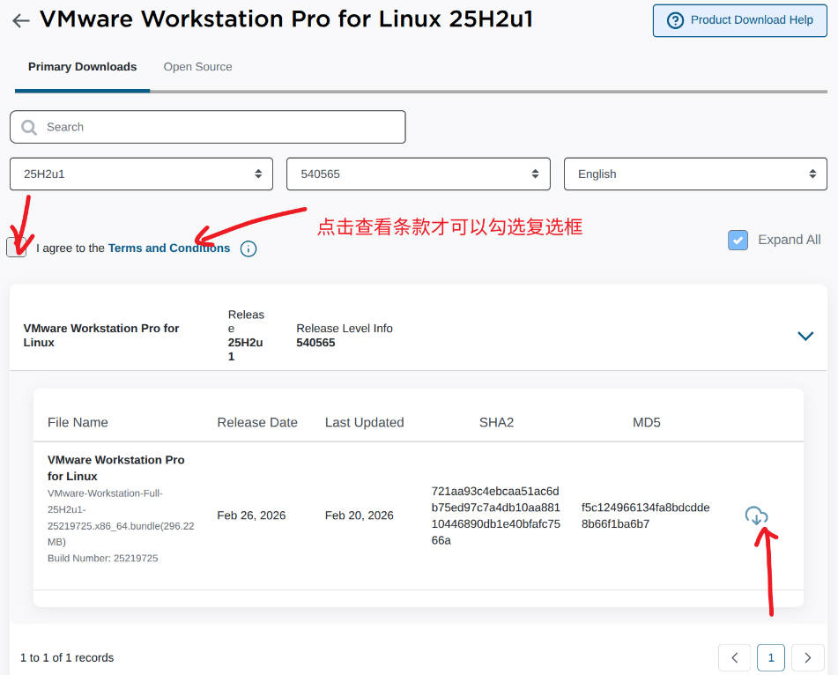Viewport: 838px width, 675px height.
Task: Open the English language dropdown
Action: click(x=694, y=174)
